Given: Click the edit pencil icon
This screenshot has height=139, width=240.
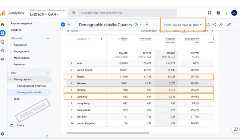Looking at the screenshot, I should pyautogui.click(x=229, y=25).
